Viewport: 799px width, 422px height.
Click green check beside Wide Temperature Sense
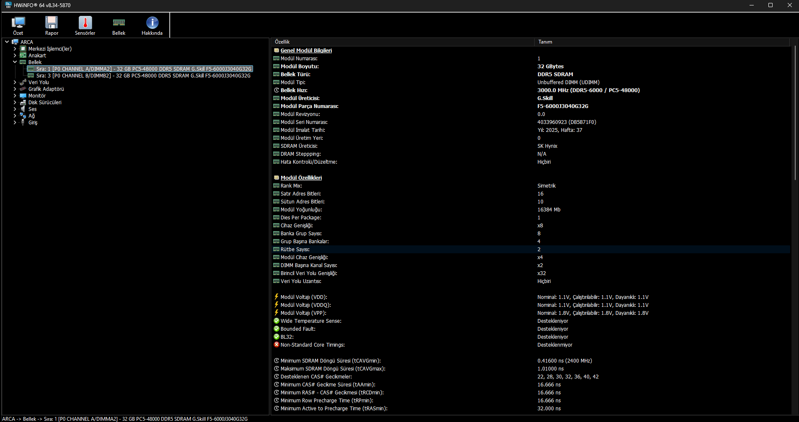277,321
